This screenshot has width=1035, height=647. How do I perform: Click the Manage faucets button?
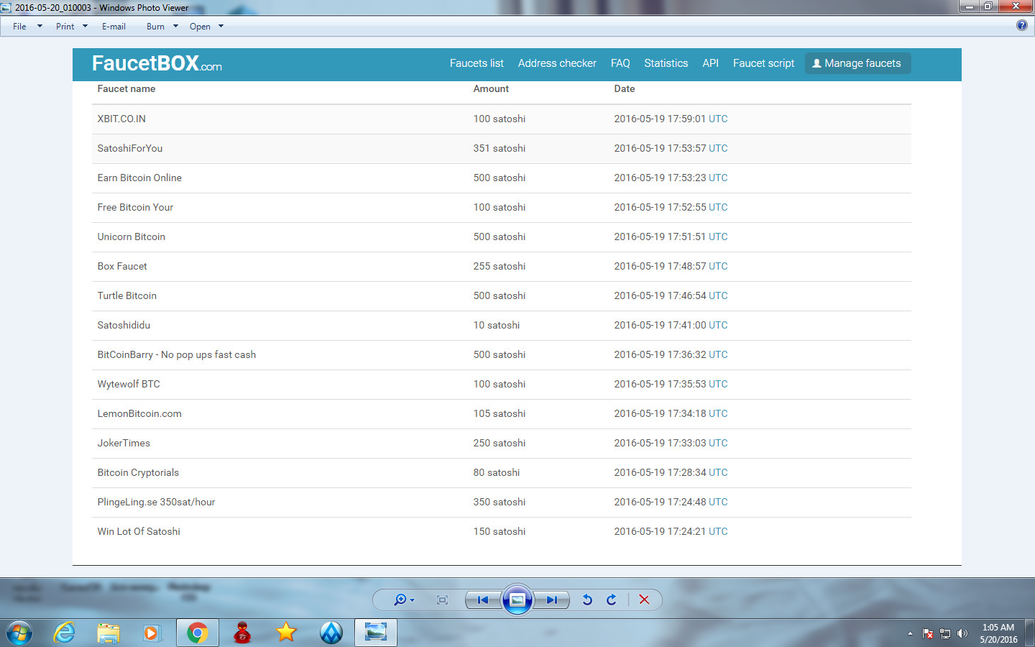[857, 63]
